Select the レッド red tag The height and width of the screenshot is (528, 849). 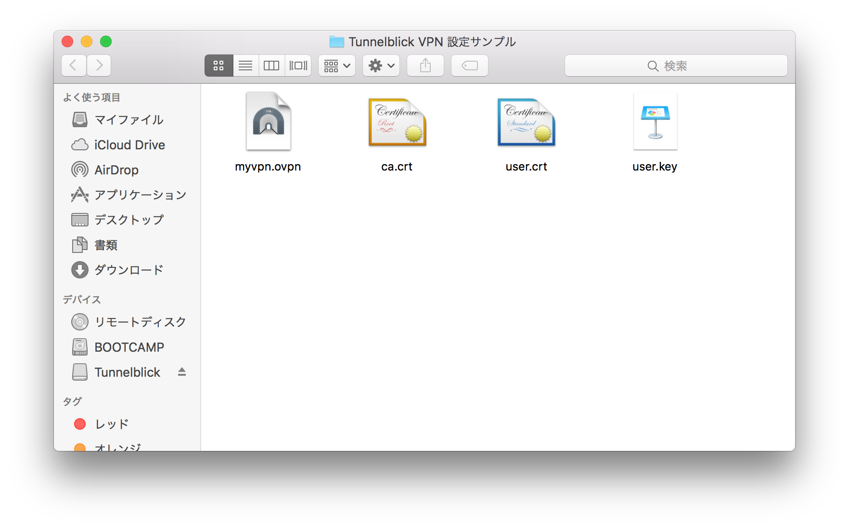[x=127, y=424]
